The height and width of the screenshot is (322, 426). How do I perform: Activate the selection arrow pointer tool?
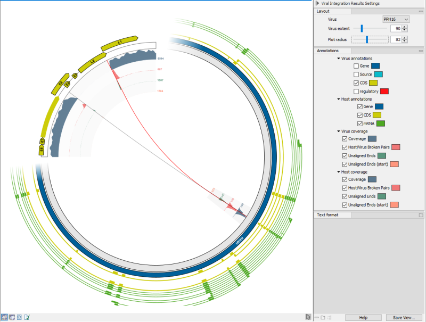pos(308,317)
